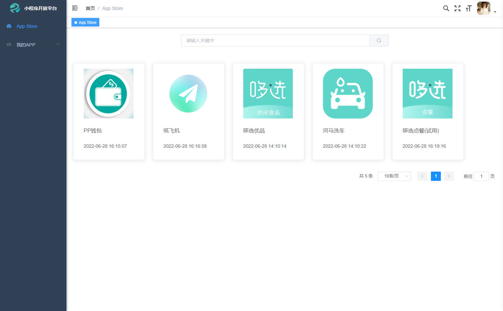Click timestamp 2022-06-28 16:15:07
Viewport: 503px width, 311px height.
[105, 146]
